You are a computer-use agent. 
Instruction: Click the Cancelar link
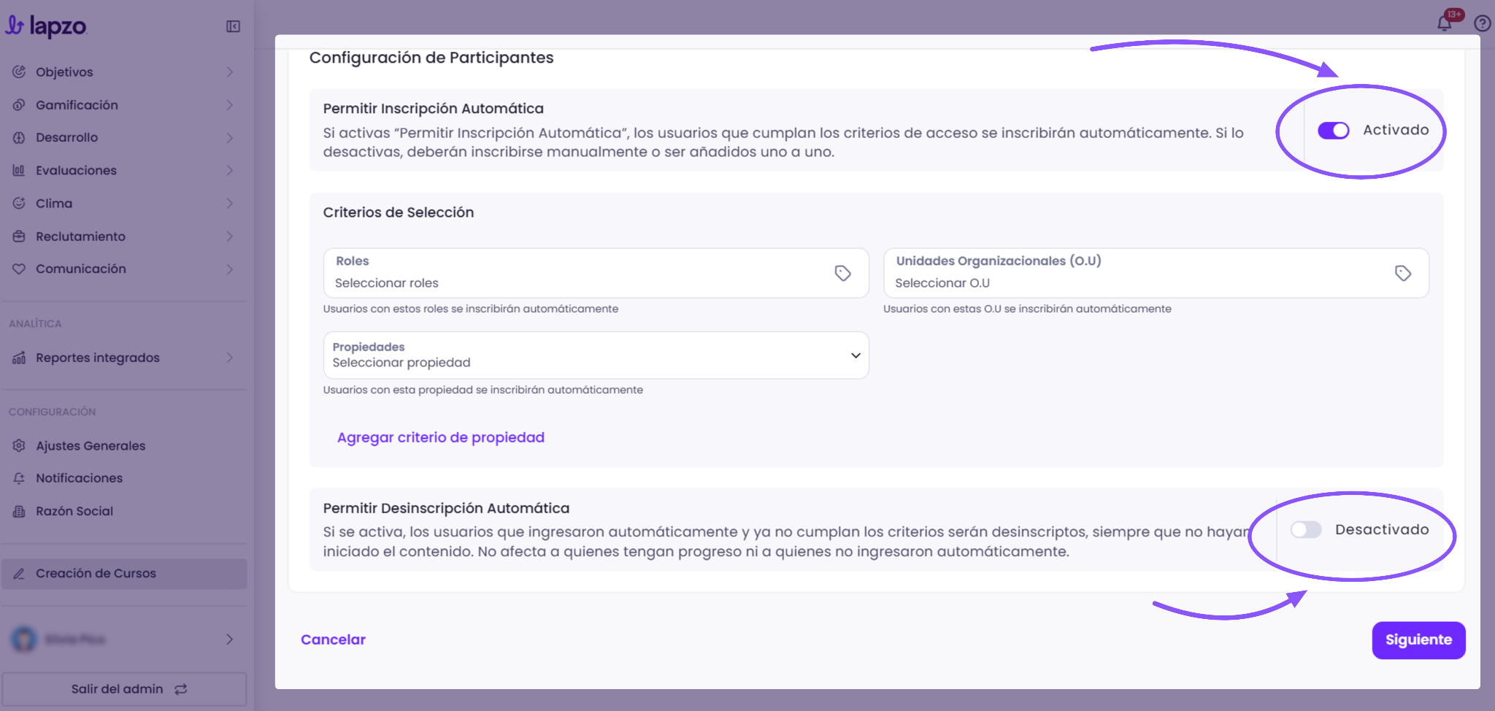coord(333,639)
